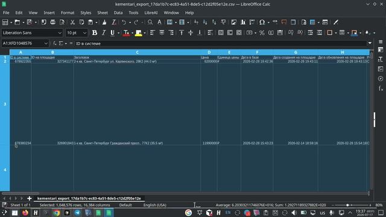386x217 pixels.
Task: Click the Merge and Center Cells icon
Action: tap(221, 33)
